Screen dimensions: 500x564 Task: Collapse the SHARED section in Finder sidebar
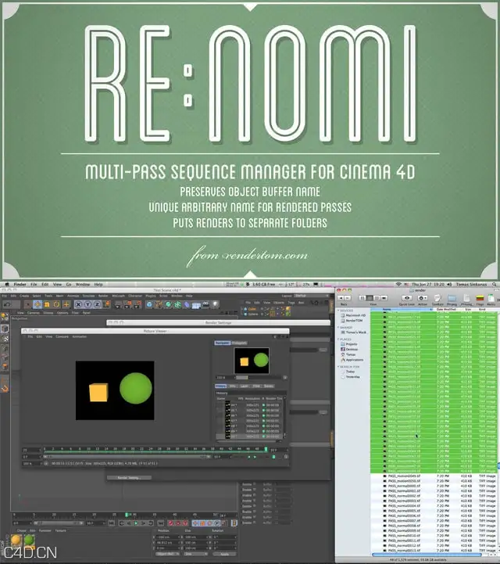click(x=338, y=327)
